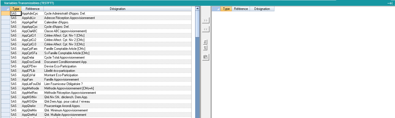Click select-all corner cell of right grid

(x=216, y=9)
